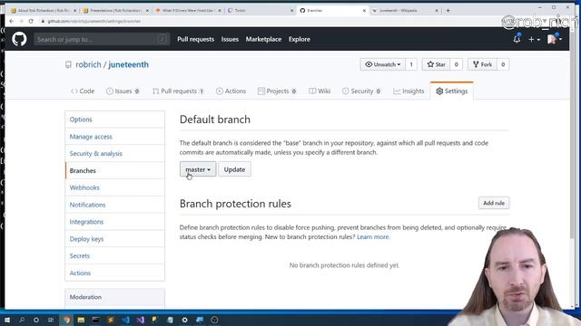Switch to the repository Pull requests tab
This screenshot has height=326, width=581.
[178, 91]
